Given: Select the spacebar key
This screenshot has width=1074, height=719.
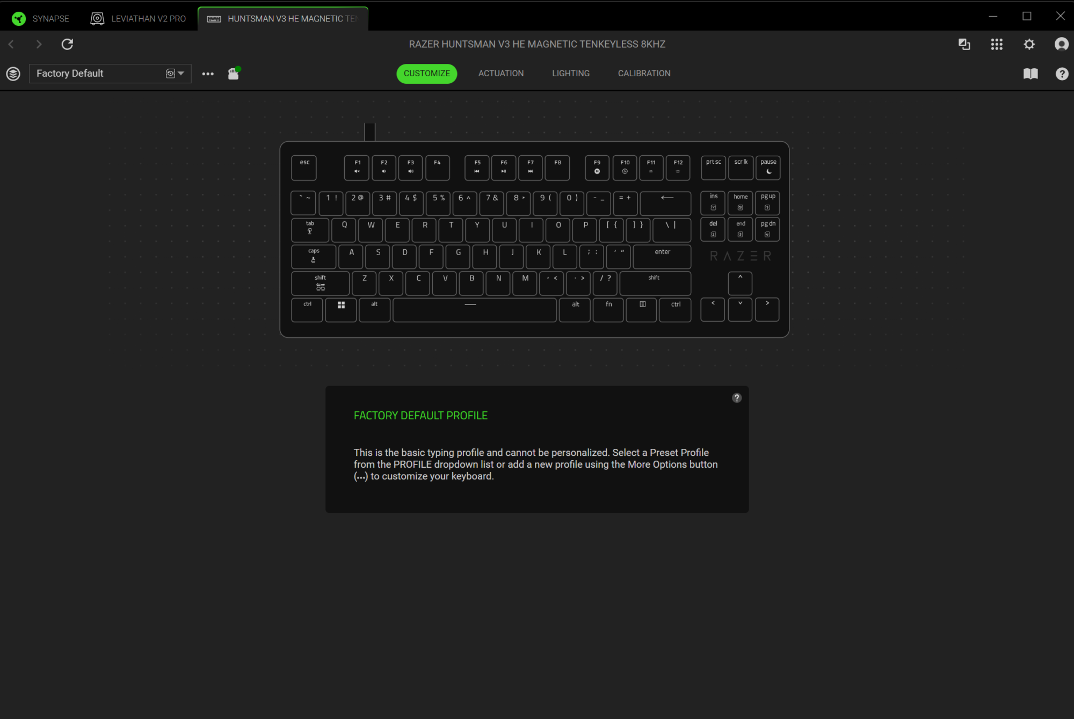Looking at the screenshot, I should click(x=475, y=310).
